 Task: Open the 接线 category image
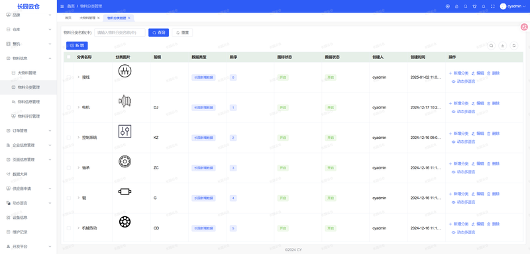coord(125,71)
